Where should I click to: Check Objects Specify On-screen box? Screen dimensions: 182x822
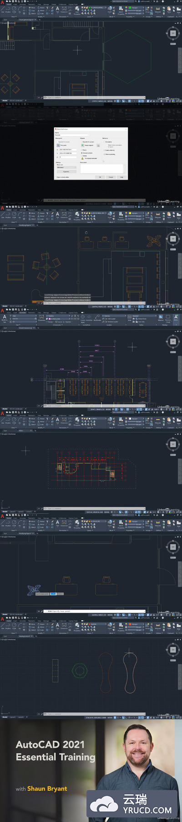pos(82,142)
